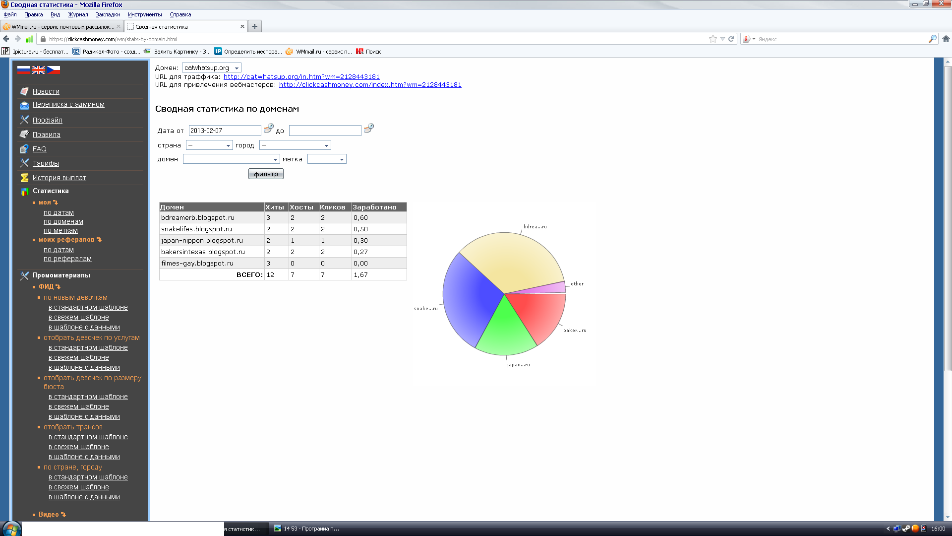Close the Сводная статистика tab
952x536 pixels.
[x=242, y=26]
